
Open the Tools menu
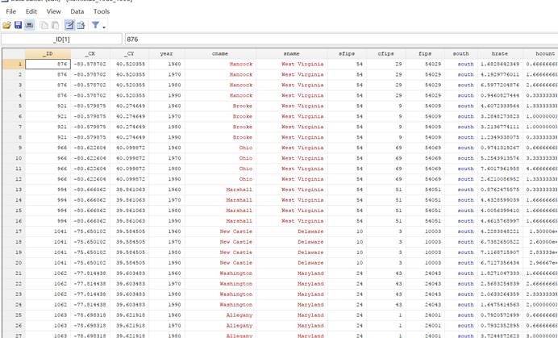coord(102,11)
